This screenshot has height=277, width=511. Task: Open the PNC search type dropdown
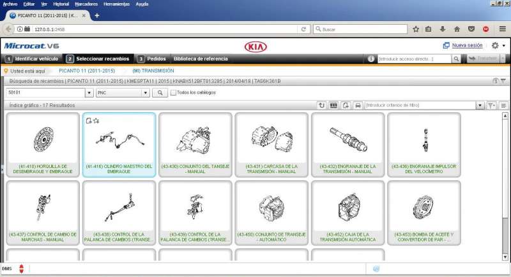click(145, 93)
